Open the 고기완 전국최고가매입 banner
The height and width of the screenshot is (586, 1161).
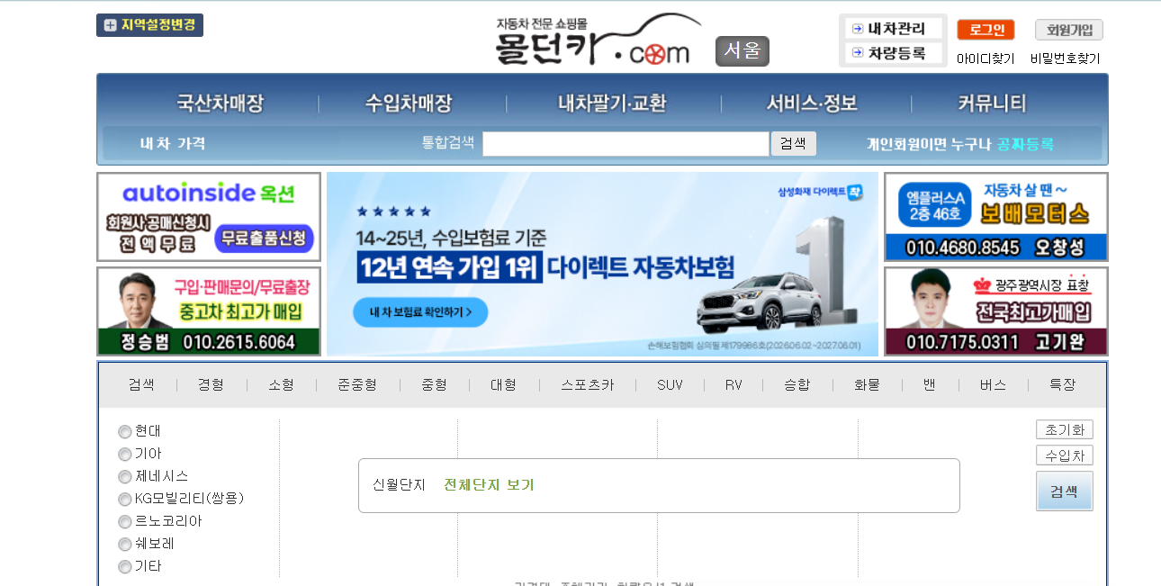tap(996, 311)
